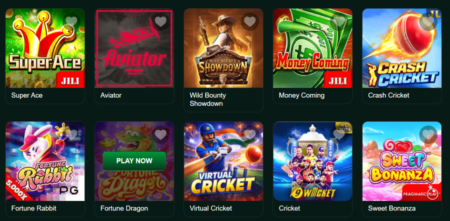This screenshot has height=221, width=450.
Task: Click the PLAY NOW button on Fortune Dragon
Action: tap(134, 161)
